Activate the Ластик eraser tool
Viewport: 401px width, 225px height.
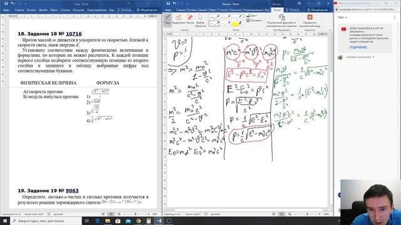(190, 19)
